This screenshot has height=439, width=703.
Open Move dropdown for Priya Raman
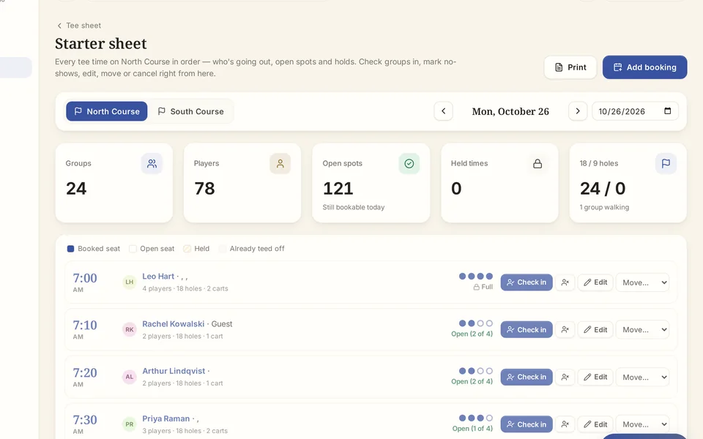coord(642,424)
